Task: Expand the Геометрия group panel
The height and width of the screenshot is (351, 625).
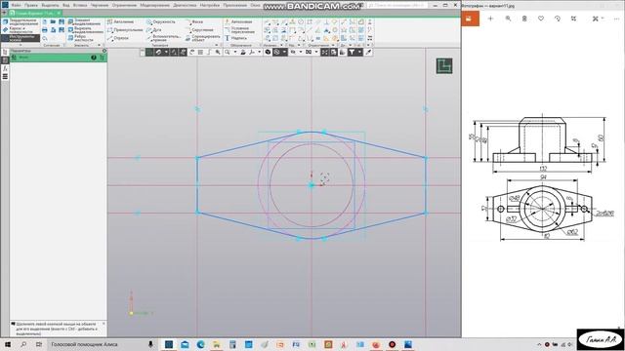Action: click(x=216, y=45)
